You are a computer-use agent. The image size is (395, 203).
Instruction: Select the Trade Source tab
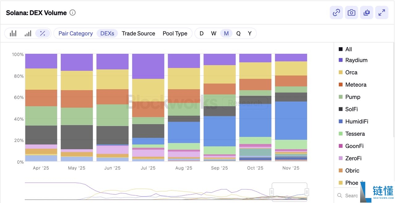click(x=138, y=33)
